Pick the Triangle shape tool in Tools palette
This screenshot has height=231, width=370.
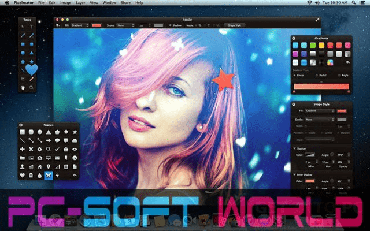(31, 53)
